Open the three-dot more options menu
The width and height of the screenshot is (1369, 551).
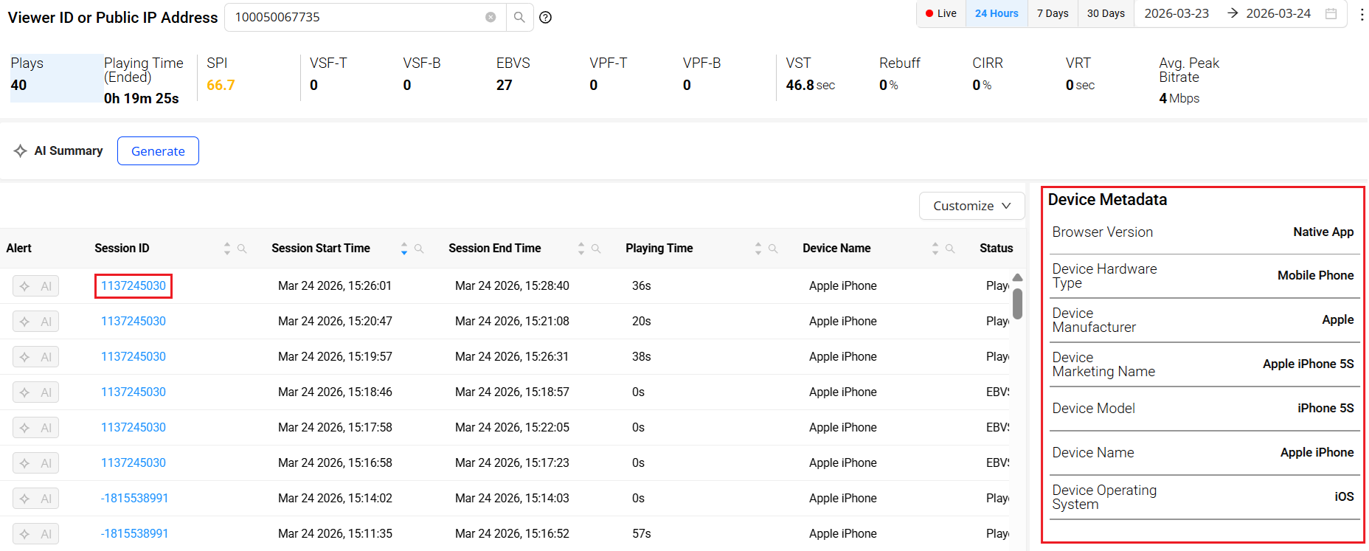(x=1362, y=14)
